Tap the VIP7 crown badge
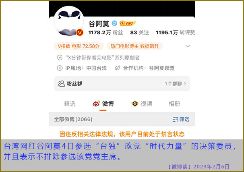The height and width of the screenshot is (172, 244). tap(128, 23)
